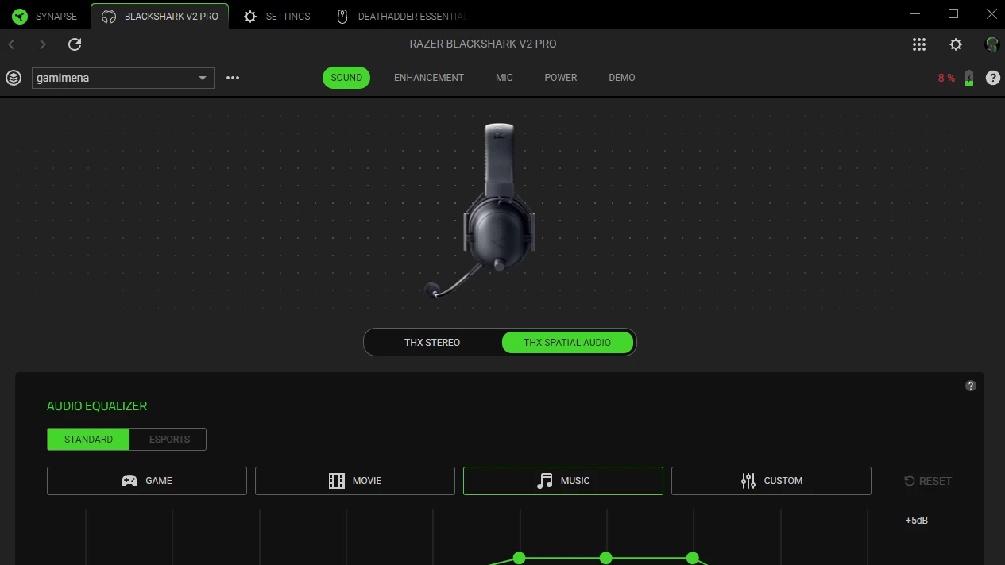Open the POWER section

point(561,78)
